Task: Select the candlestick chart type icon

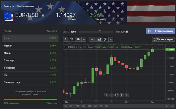Action: point(105,39)
